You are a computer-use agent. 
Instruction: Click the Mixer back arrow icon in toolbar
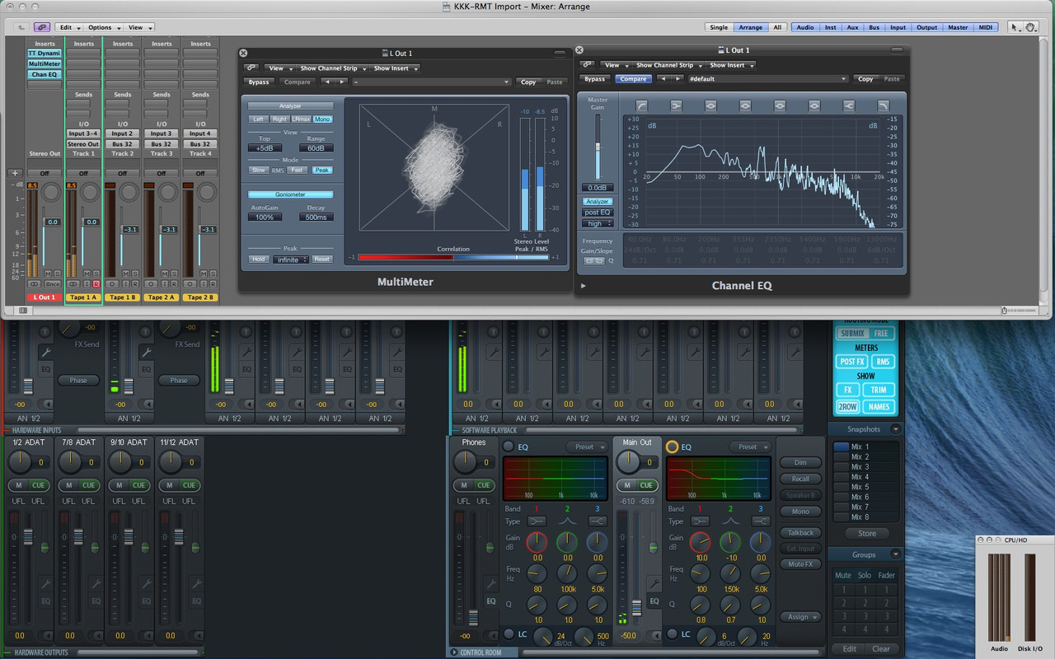(21, 27)
